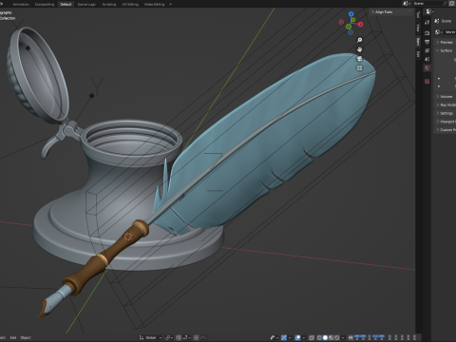456x342 pixels.
Task: Expand the Align Tools panel
Action: (x=391, y=12)
